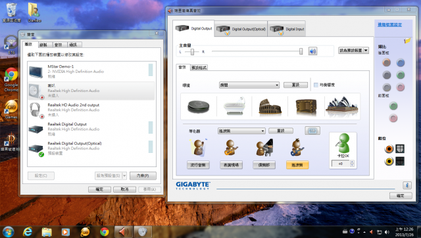
Task: Click the upper optical digital port icon
Action: pyautogui.click(x=400, y=149)
